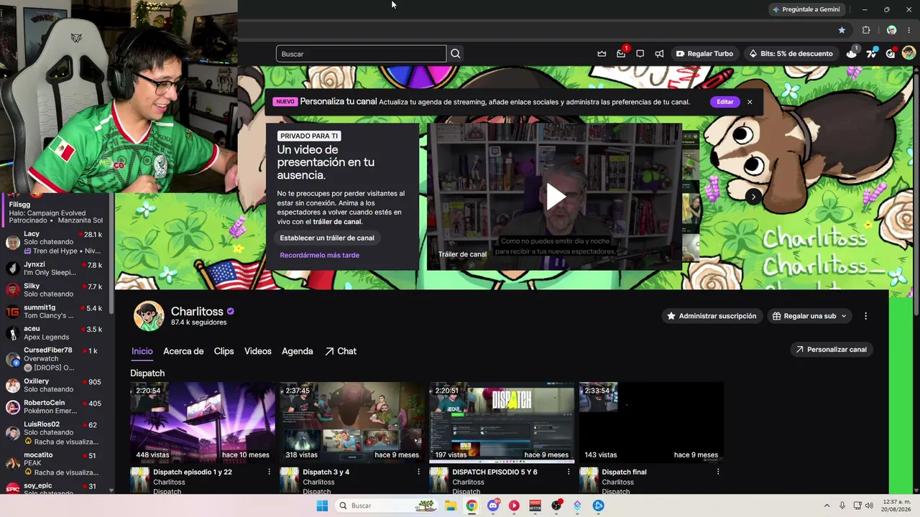Image resolution: width=920 pixels, height=517 pixels.
Task: Switch to the Agenda tab
Action: 298,351
